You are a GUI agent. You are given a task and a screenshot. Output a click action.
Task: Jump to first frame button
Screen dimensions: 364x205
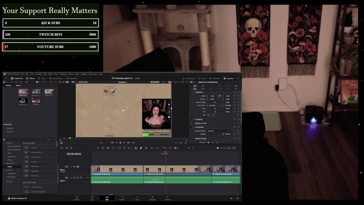click(x=112, y=143)
